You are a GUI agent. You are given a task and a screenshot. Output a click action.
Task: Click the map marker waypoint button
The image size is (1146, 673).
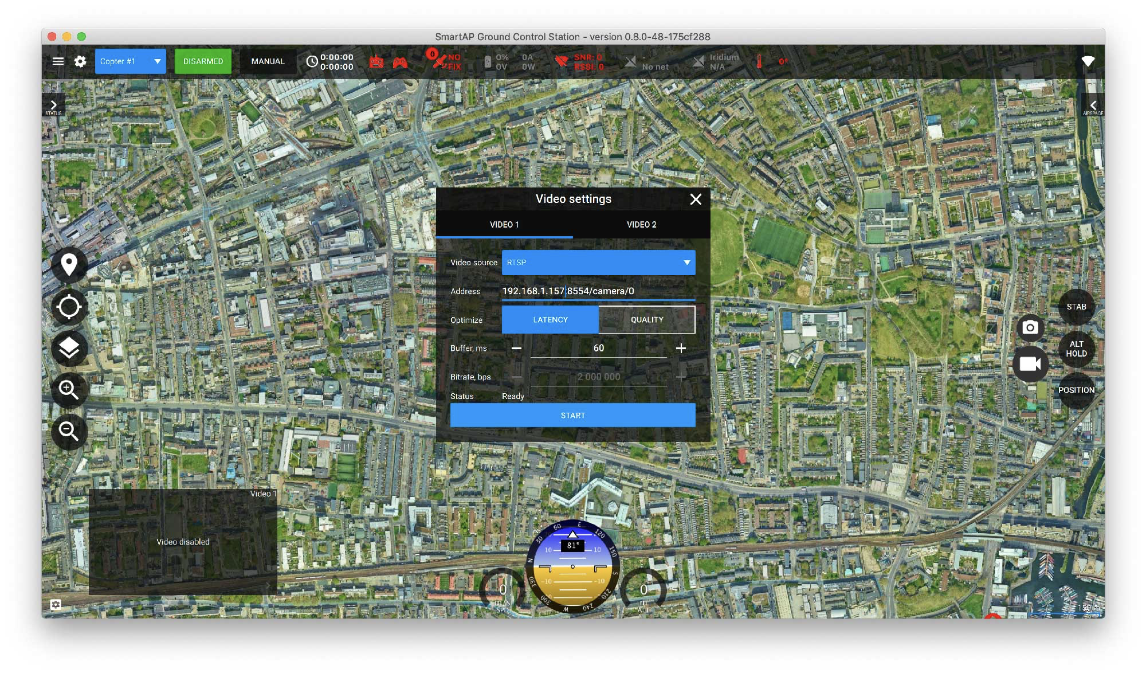pyautogui.click(x=69, y=265)
